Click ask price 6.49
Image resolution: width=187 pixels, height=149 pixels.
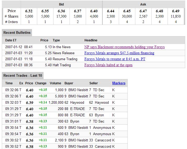(176, 11)
